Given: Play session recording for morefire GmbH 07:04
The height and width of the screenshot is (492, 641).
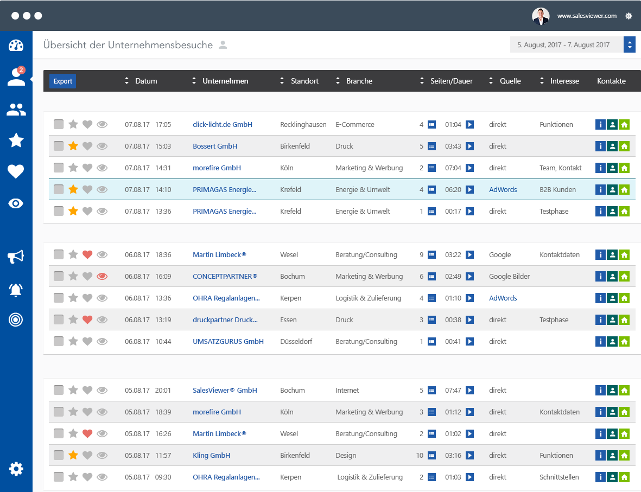Looking at the screenshot, I should pyautogui.click(x=470, y=168).
